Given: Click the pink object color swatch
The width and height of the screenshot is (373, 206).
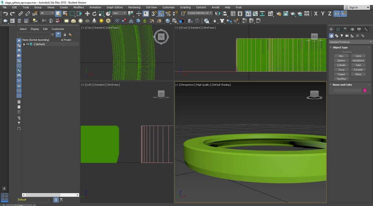Looking at the screenshot, I should (x=365, y=90).
